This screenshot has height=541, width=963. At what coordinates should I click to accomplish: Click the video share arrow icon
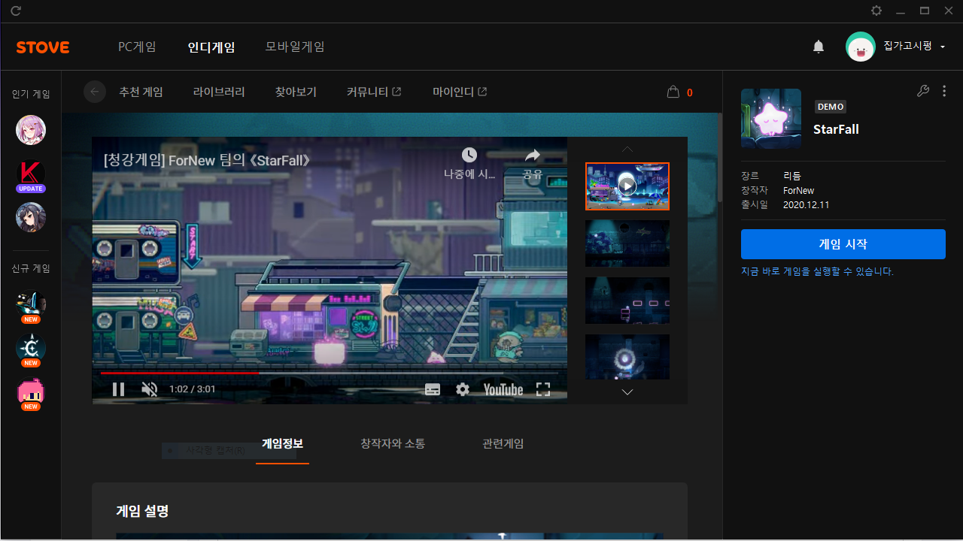(x=533, y=155)
